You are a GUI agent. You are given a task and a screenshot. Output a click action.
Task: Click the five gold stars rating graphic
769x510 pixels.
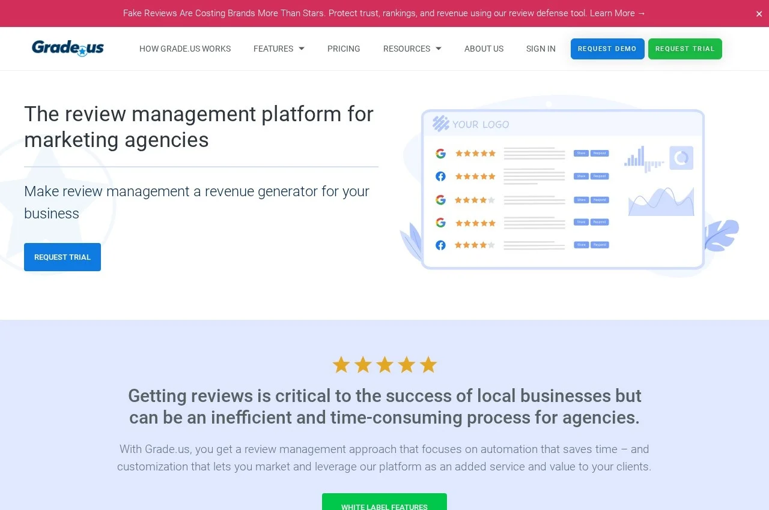tap(384, 365)
